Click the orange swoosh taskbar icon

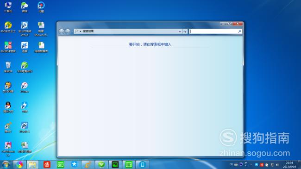(x=88, y=165)
